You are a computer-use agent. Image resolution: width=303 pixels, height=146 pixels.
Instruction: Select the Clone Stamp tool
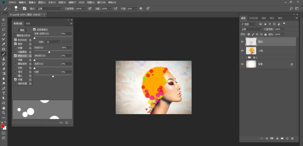(3, 59)
